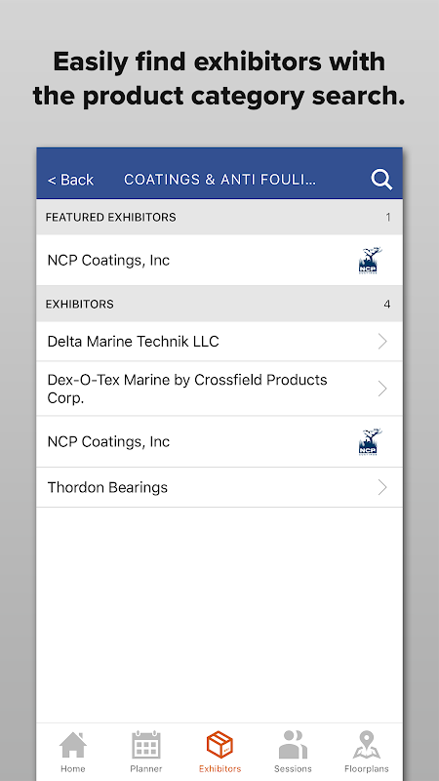The height and width of the screenshot is (781, 439).
Task: Tap the search magnifier icon
Action: (x=381, y=180)
